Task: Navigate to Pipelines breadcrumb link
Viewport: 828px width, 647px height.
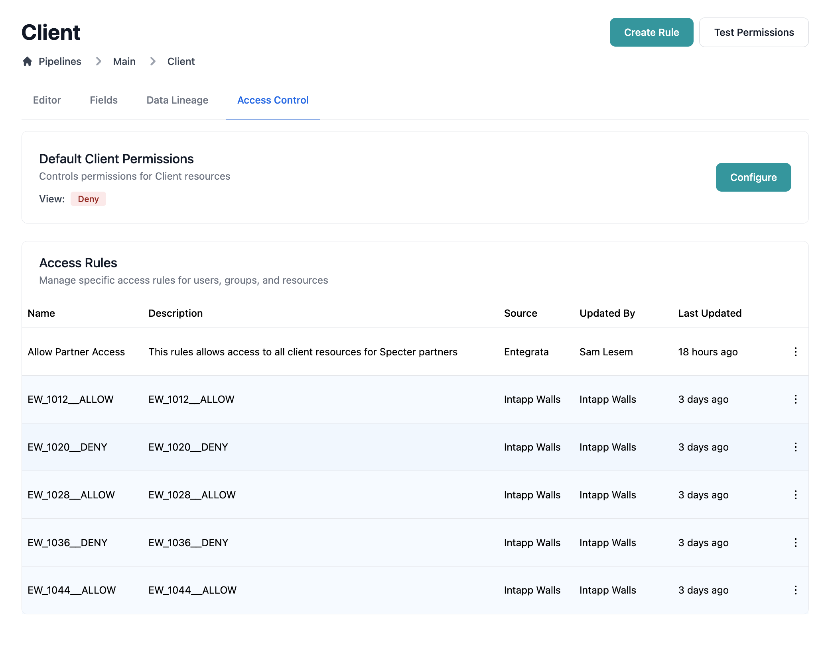Action: point(60,61)
